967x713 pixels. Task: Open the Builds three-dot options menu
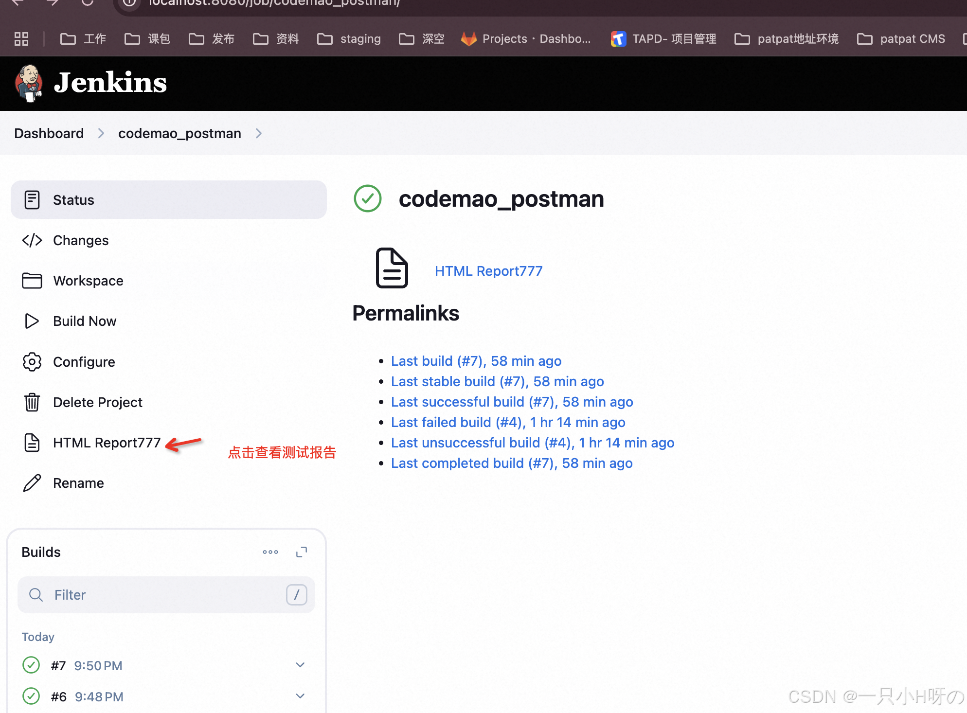270,552
